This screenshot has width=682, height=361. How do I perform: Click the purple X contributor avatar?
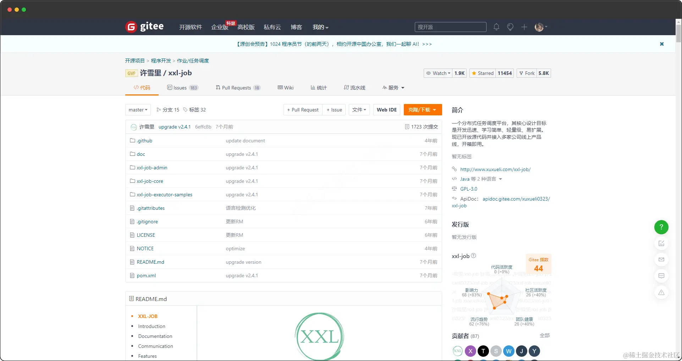pyautogui.click(x=471, y=351)
